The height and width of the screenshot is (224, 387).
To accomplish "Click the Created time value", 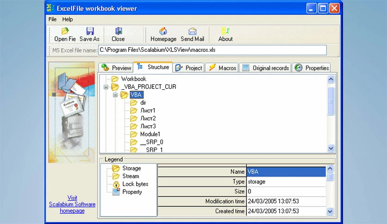I will pyautogui.click(x=286, y=211).
